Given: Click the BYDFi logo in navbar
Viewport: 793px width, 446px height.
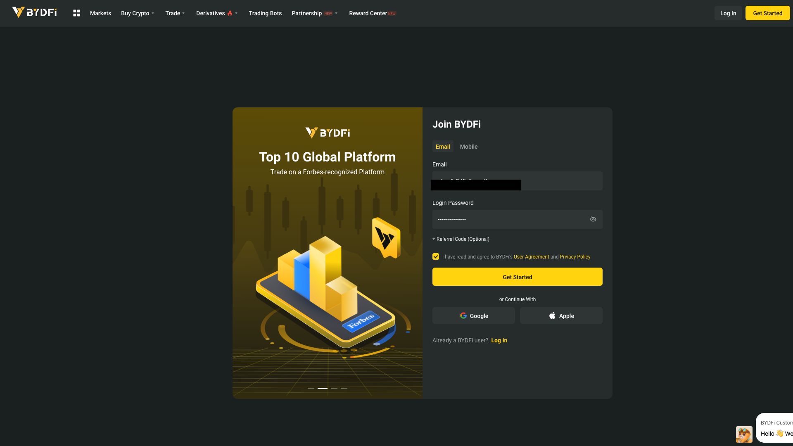Looking at the screenshot, I should pos(34,12).
